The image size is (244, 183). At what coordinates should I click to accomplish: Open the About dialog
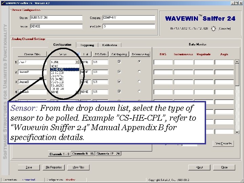point(199,167)
